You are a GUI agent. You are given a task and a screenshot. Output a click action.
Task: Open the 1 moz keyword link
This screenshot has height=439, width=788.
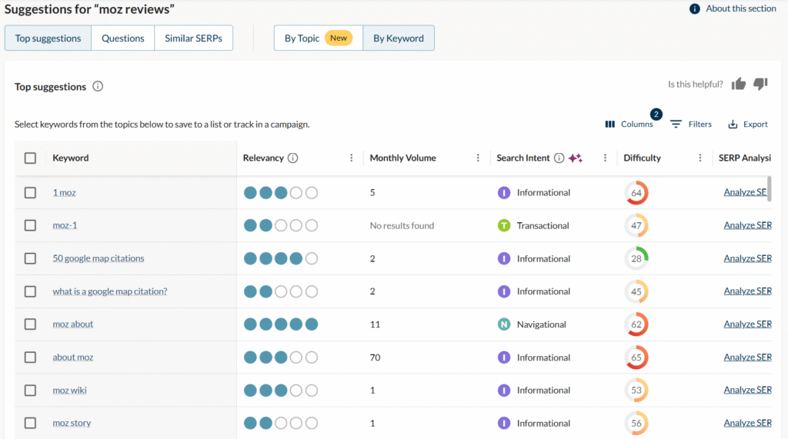point(65,192)
